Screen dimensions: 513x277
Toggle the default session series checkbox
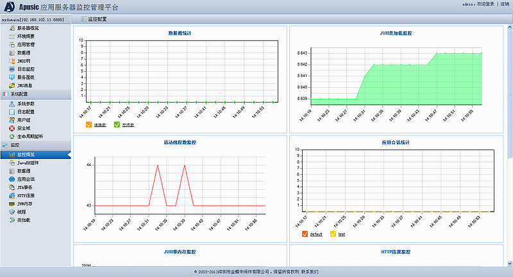tap(305, 234)
